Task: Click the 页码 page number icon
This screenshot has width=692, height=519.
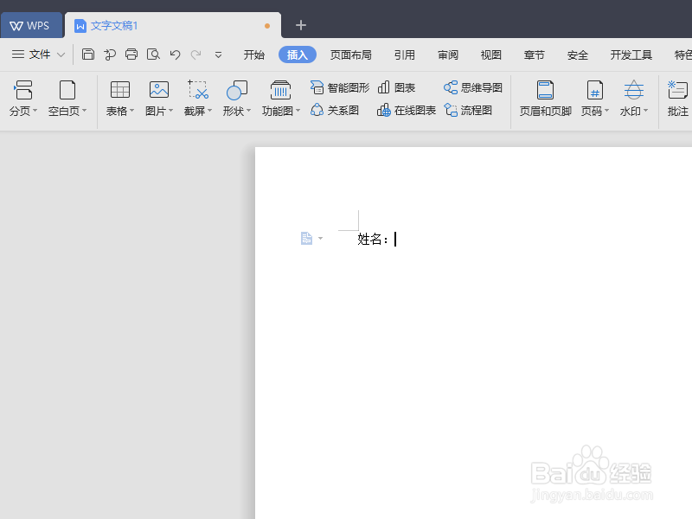Action: (594, 90)
